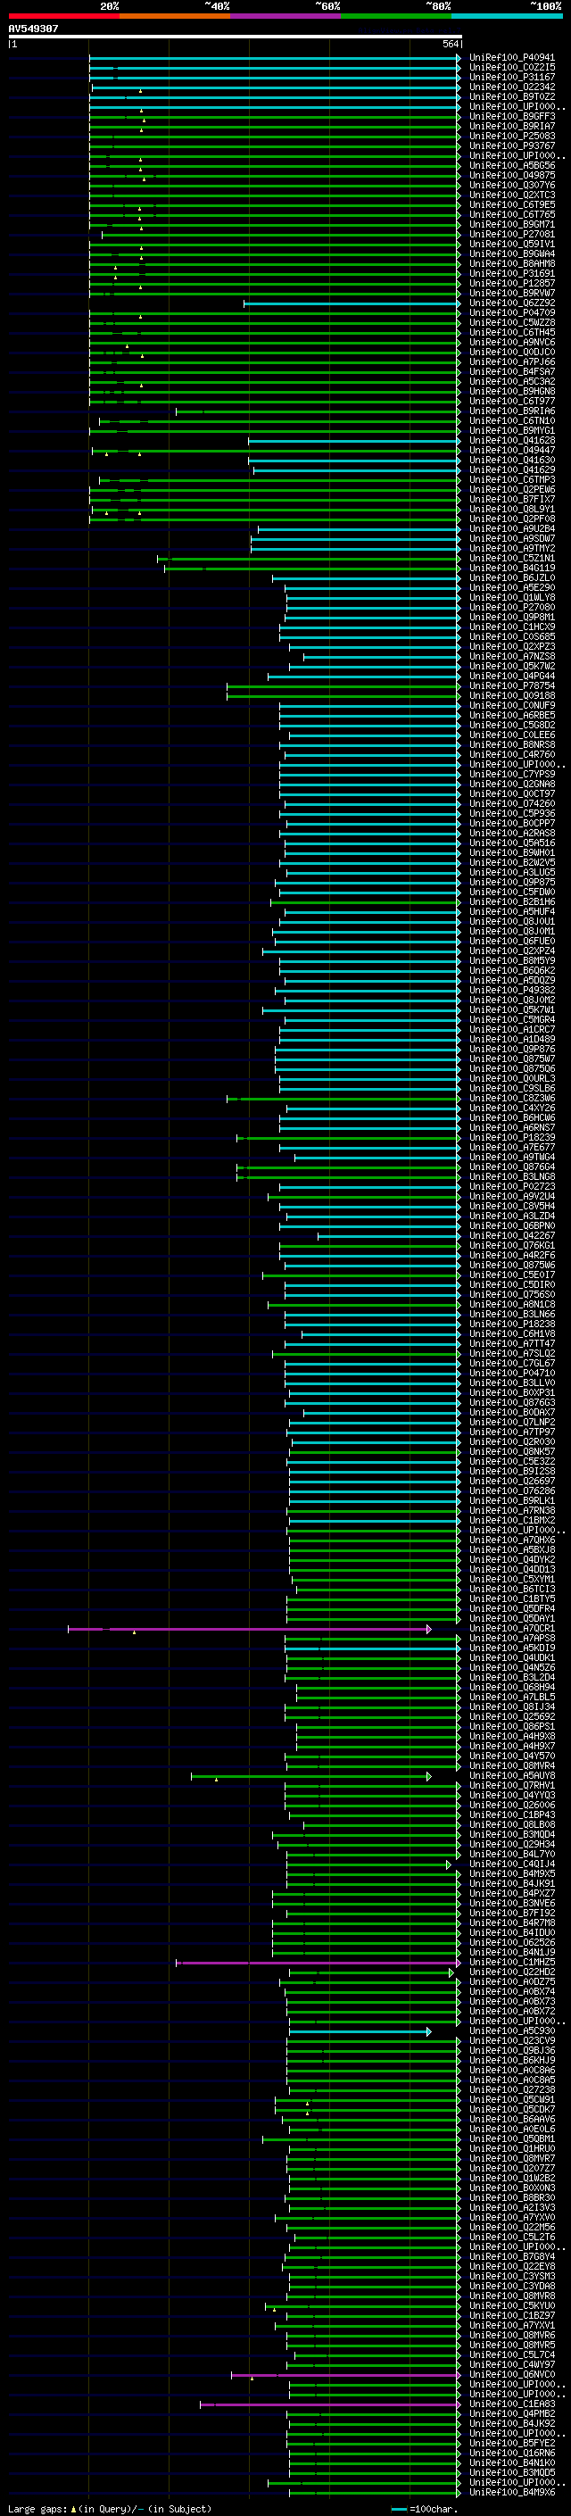
Task: Open hit UniRef100_A5C930
Action: pyautogui.click(x=511, y=2030)
